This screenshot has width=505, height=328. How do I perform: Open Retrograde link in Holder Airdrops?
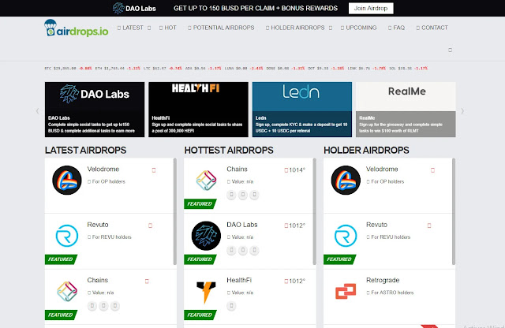[383, 280]
